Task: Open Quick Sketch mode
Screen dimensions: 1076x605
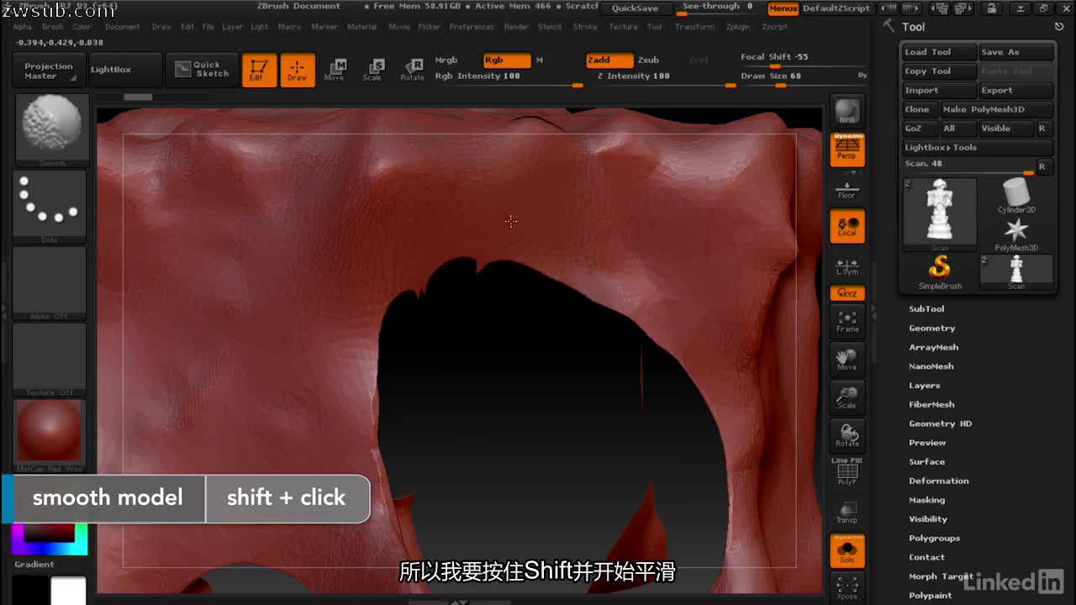Action: coord(202,70)
